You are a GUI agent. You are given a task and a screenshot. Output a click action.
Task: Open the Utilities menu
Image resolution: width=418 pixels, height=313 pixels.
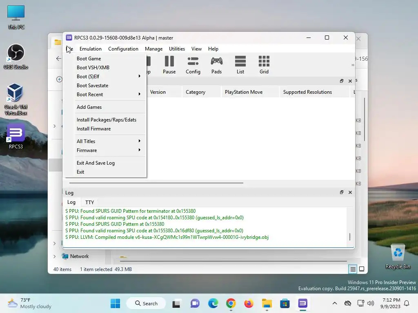click(177, 49)
